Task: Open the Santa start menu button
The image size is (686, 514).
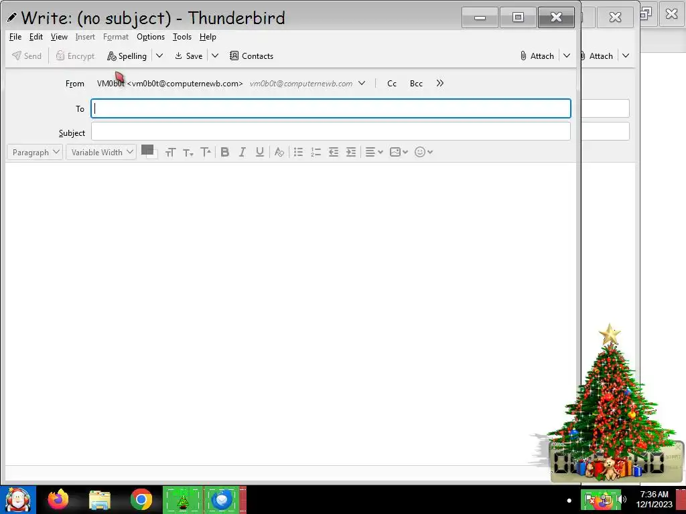Action: 18,500
